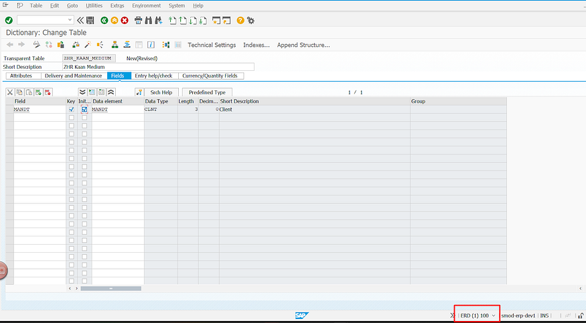Open the Edit menu
586x323 pixels.
pos(54,5)
